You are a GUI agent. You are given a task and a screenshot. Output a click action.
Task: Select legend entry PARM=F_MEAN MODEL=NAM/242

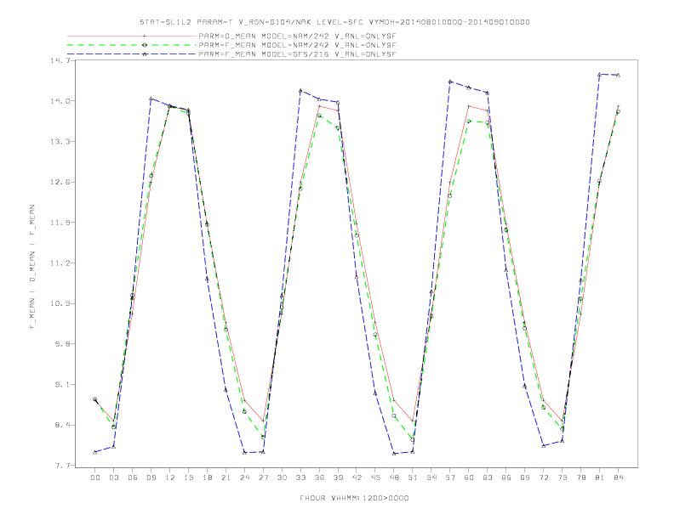click(297, 45)
